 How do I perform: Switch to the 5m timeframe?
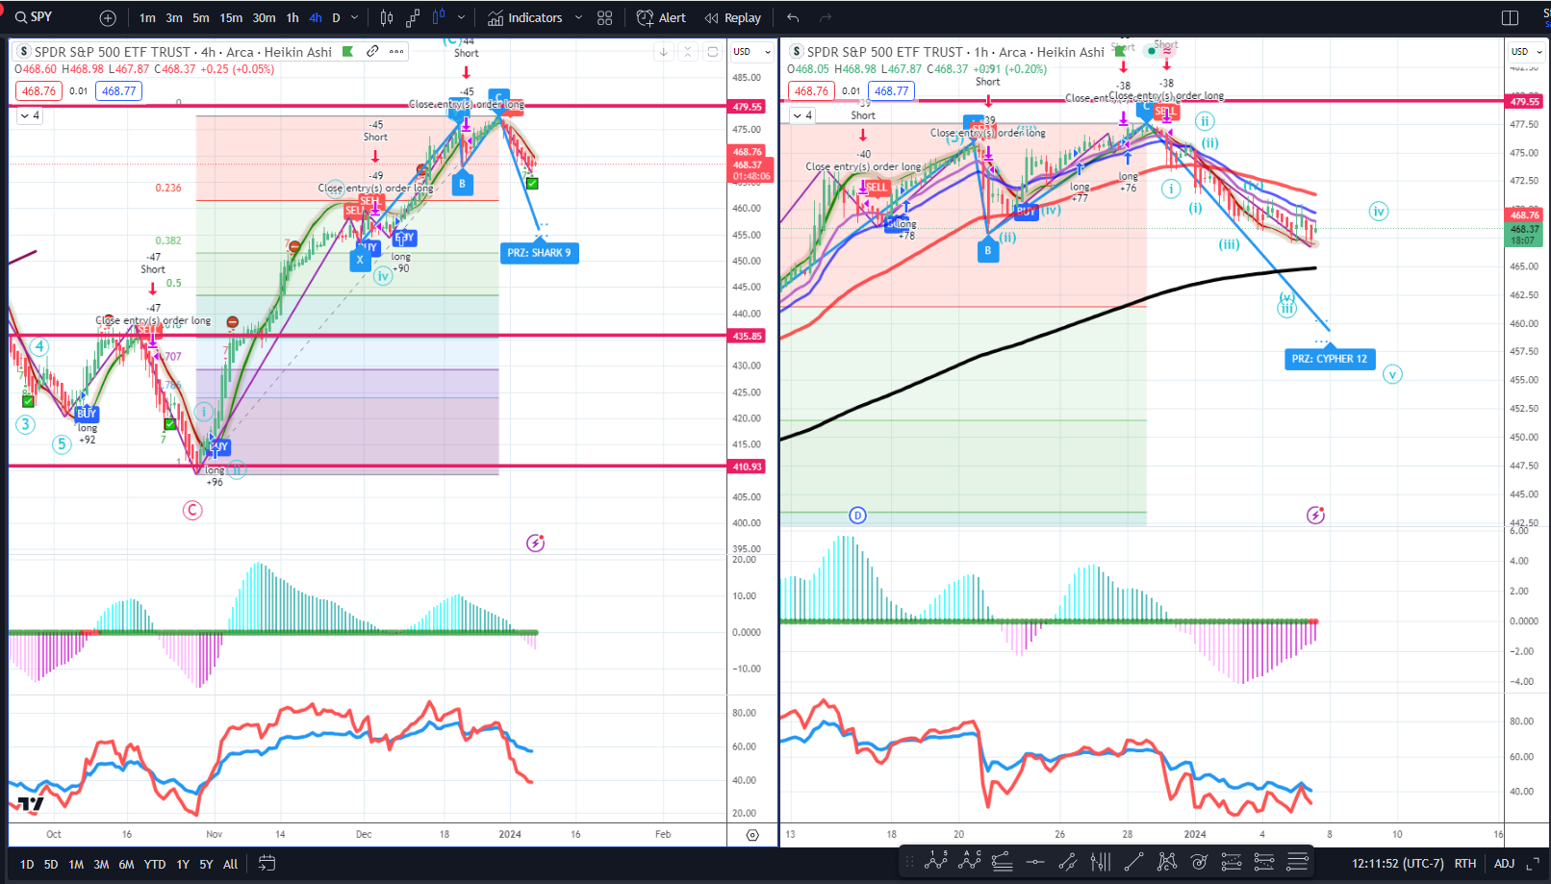coord(200,17)
